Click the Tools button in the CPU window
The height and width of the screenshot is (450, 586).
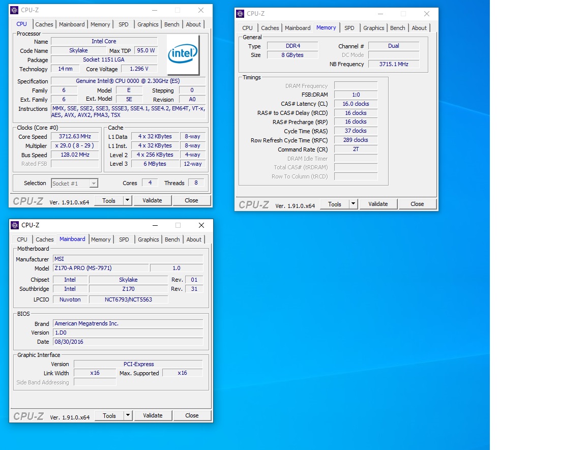click(x=109, y=200)
